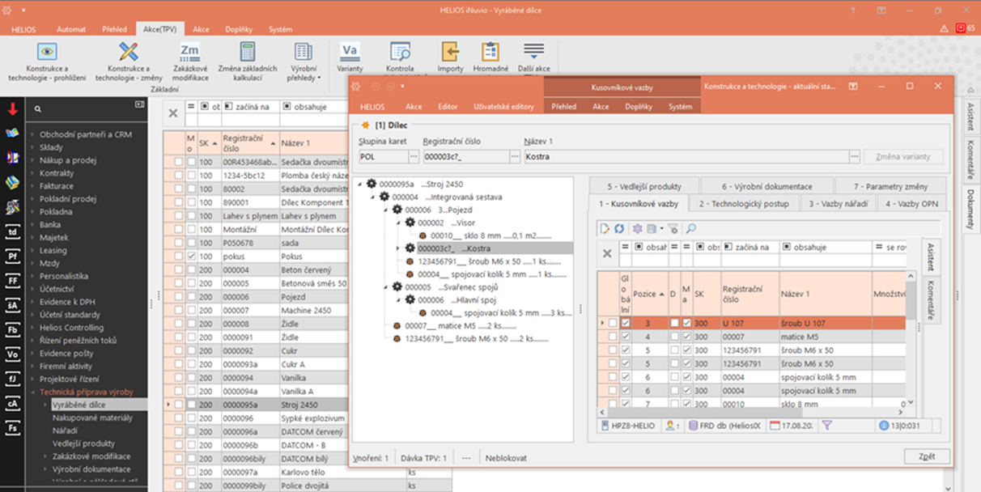The width and height of the screenshot is (981, 492).
Task: Toggle Globální checkbox for matice M5 row
Action: tap(626, 337)
